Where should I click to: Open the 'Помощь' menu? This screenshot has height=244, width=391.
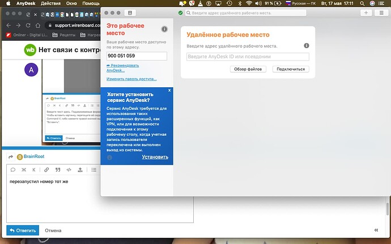coord(91,3)
